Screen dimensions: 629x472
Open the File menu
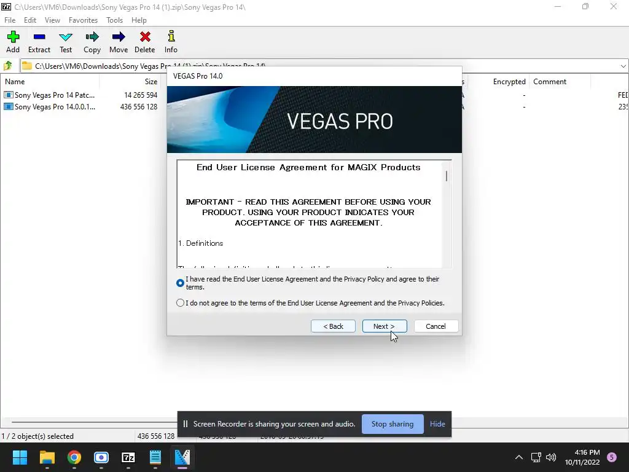pyautogui.click(x=10, y=20)
